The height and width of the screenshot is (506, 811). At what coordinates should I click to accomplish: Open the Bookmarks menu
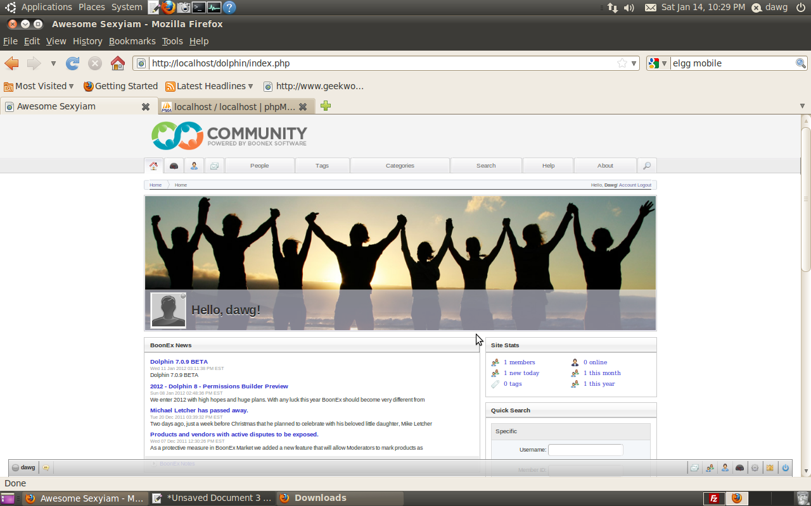[x=132, y=41]
